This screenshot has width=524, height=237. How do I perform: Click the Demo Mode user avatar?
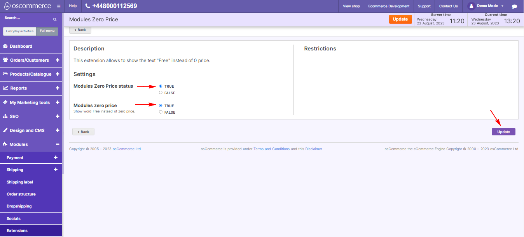[x=471, y=6]
